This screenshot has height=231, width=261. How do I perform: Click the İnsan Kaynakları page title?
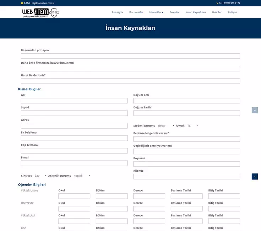[x=131, y=28]
